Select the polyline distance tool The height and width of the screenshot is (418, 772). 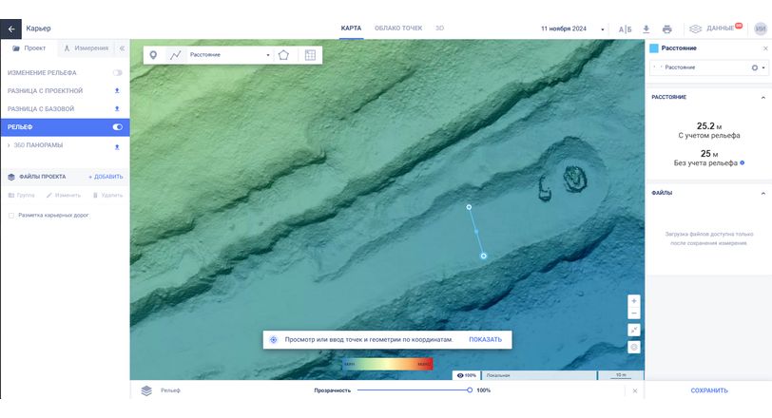(x=175, y=55)
